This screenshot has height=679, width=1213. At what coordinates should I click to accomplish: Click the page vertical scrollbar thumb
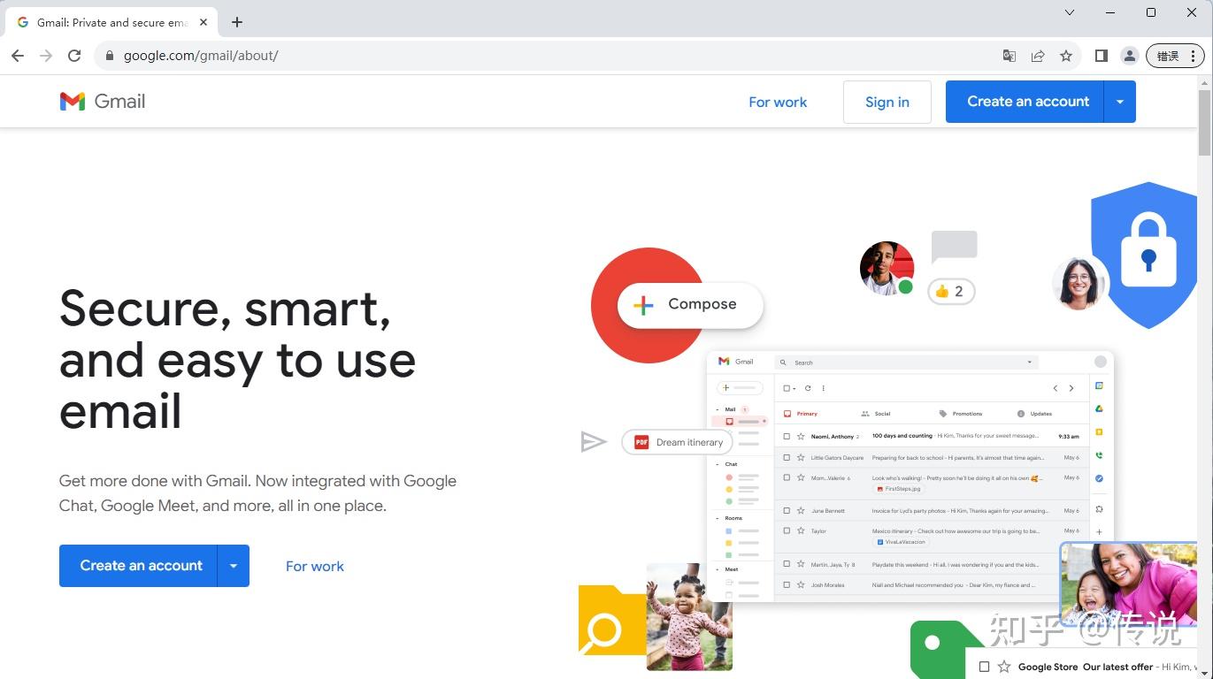point(1205,121)
